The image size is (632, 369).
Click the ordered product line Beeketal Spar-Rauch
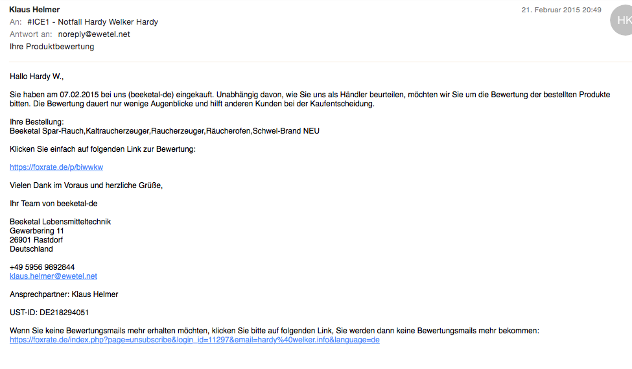165,131
